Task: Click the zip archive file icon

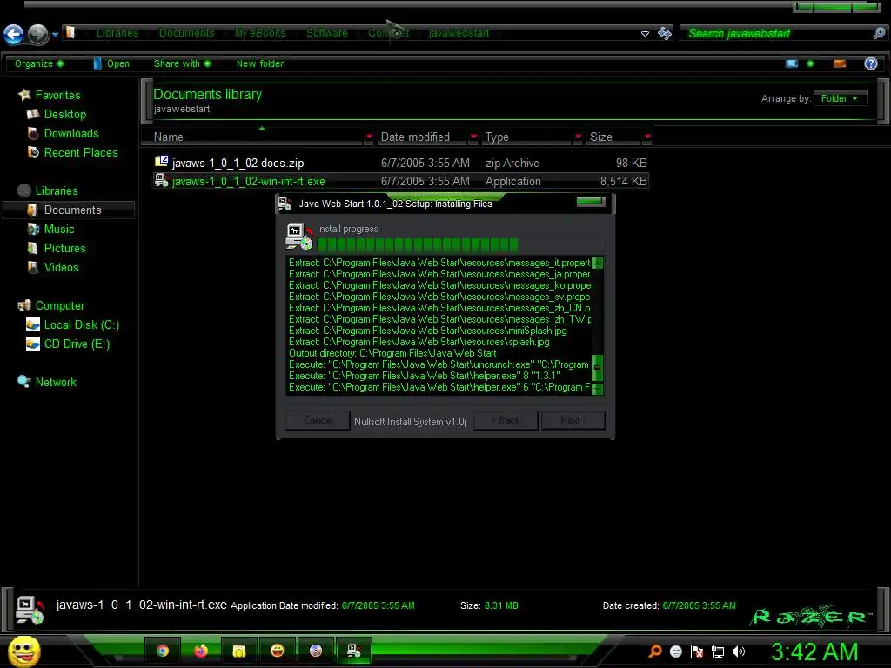Action: pyautogui.click(x=161, y=161)
